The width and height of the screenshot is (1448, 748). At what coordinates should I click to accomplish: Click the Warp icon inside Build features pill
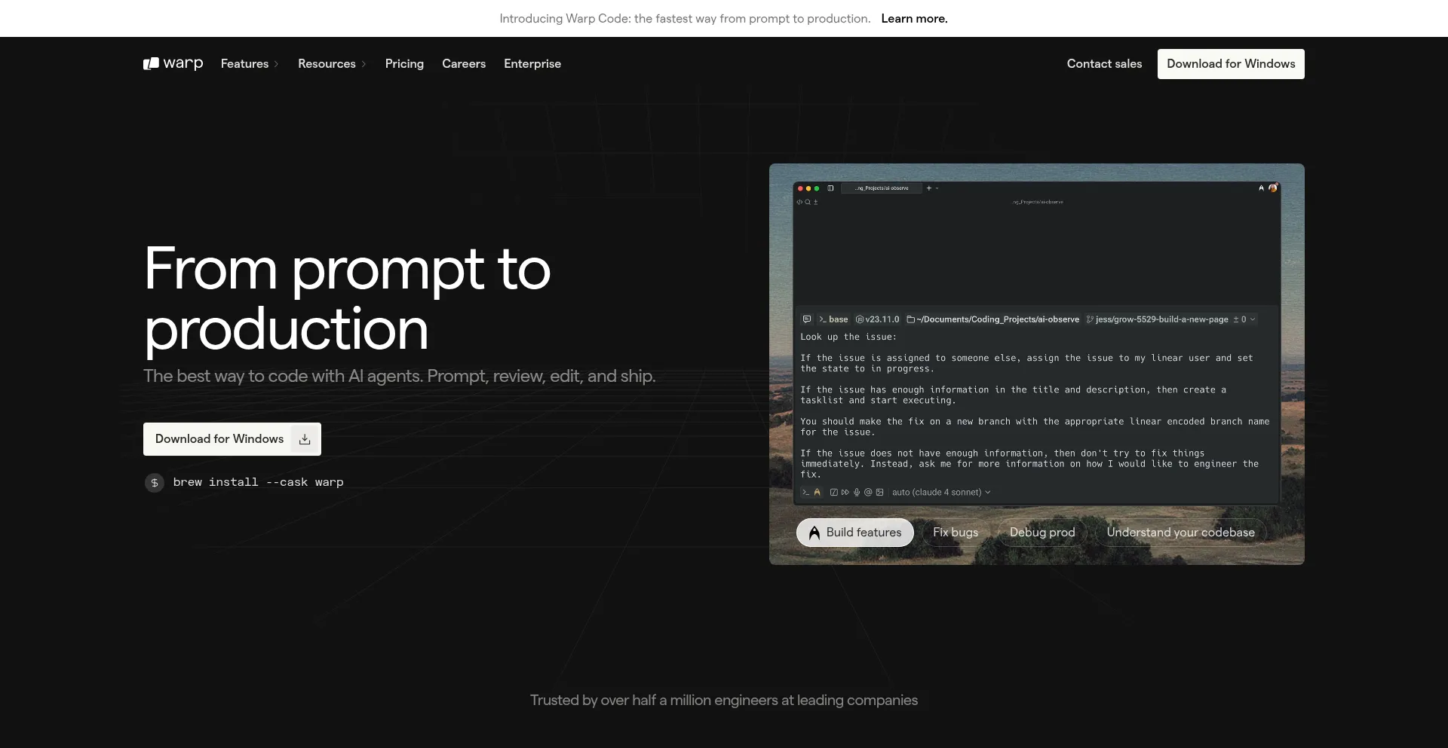[814, 533]
